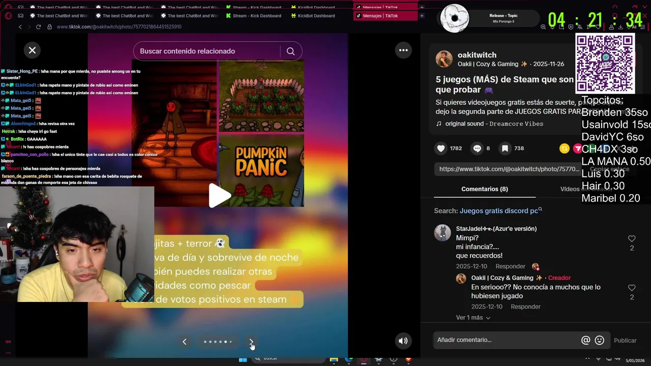
Task: Click the padlock site info icon
Action: click(50, 26)
